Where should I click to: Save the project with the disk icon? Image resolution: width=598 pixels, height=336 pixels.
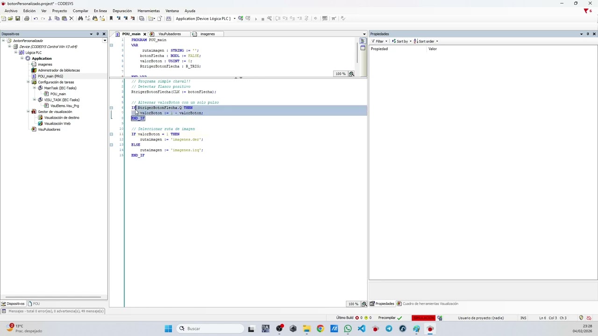click(18, 18)
